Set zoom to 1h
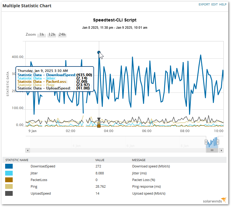The height and width of the screenshot is (207, 231). tap(41, 34)
